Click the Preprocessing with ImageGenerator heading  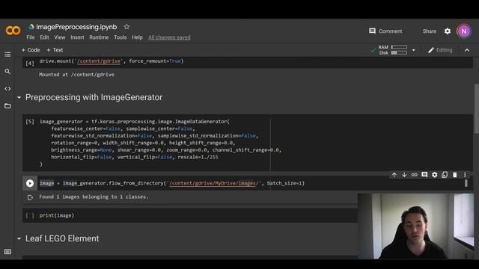pyautogui.click(x=94, y=97)
